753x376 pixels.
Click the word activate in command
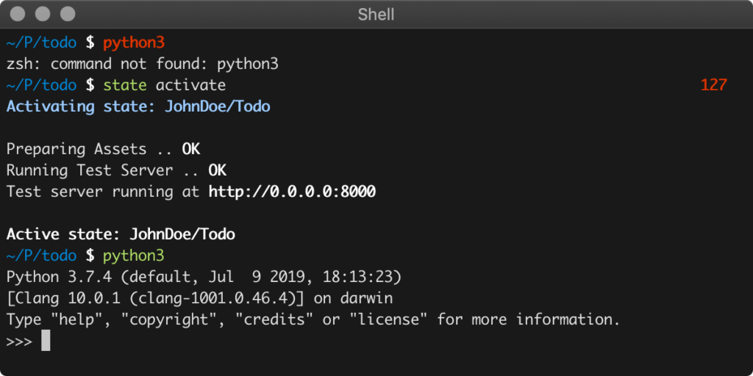click(x=190, y=85)
